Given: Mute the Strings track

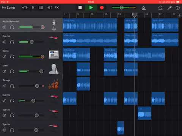Looking at the screenshot, I should tap(4, 86).
